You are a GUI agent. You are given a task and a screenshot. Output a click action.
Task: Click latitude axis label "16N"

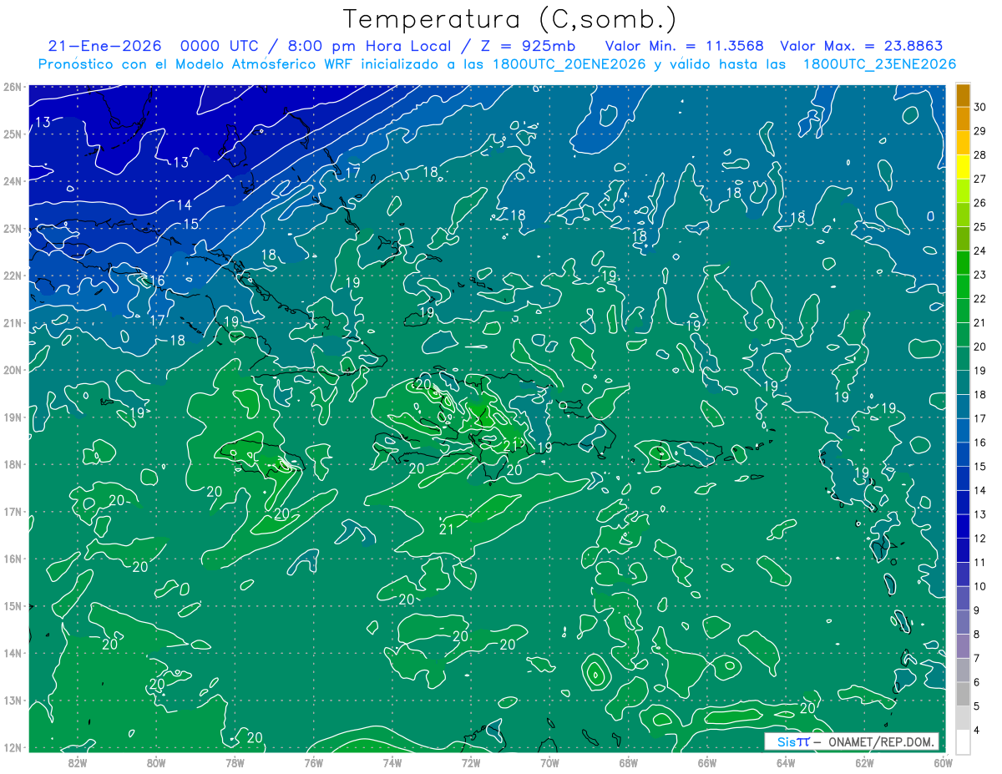tap(12, 559)
